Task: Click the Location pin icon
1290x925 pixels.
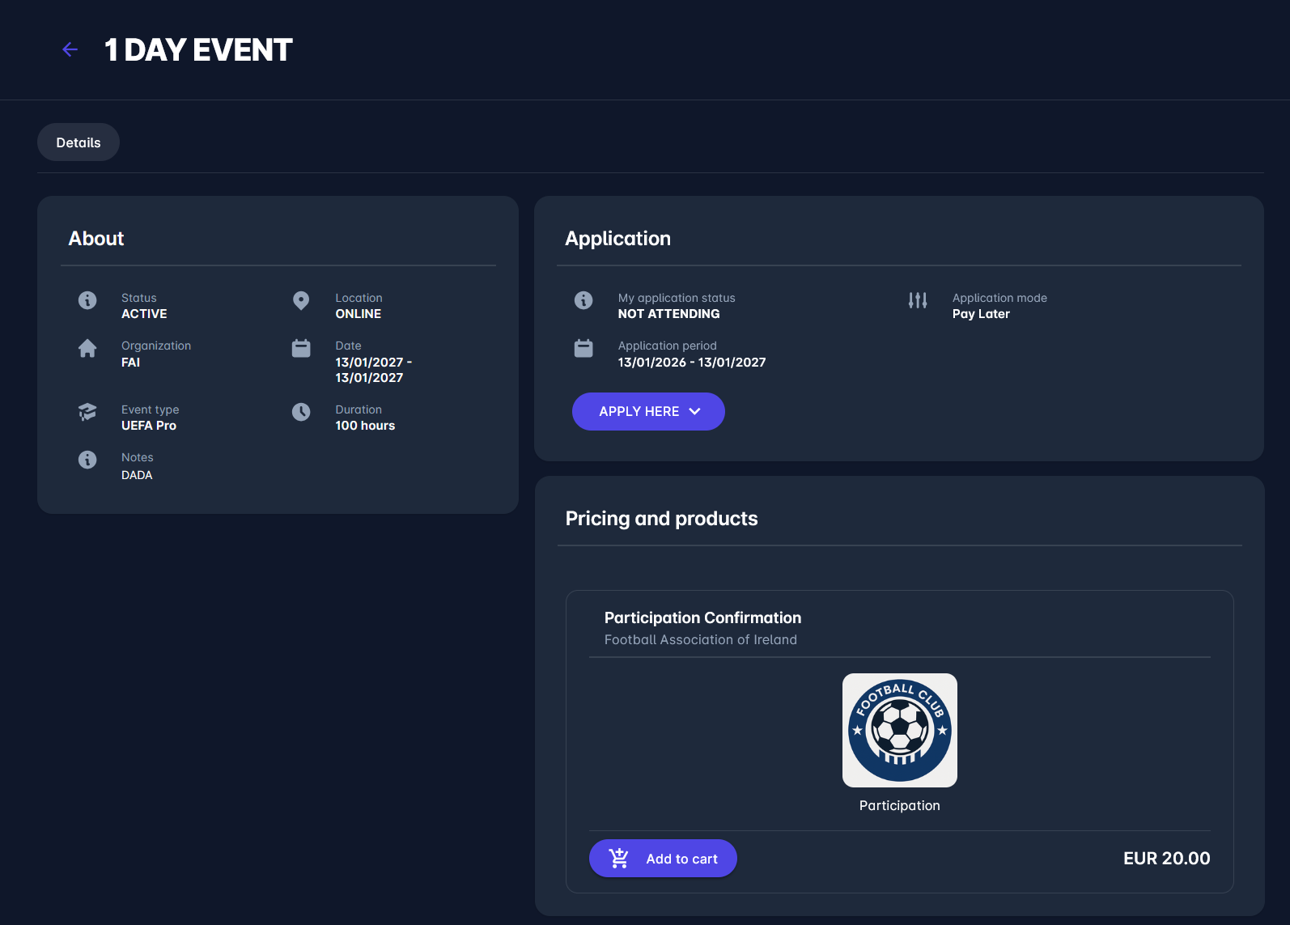Action: (x=301, y=301)
